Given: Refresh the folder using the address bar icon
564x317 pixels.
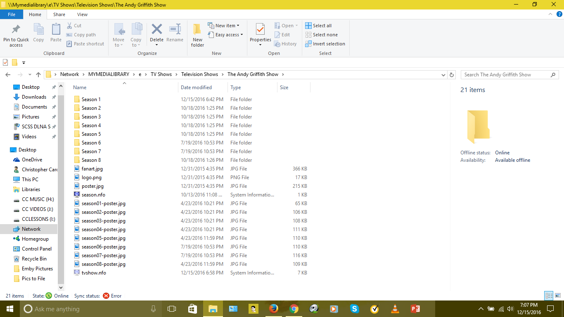Looking at the screenshot, I should (451, 74).
